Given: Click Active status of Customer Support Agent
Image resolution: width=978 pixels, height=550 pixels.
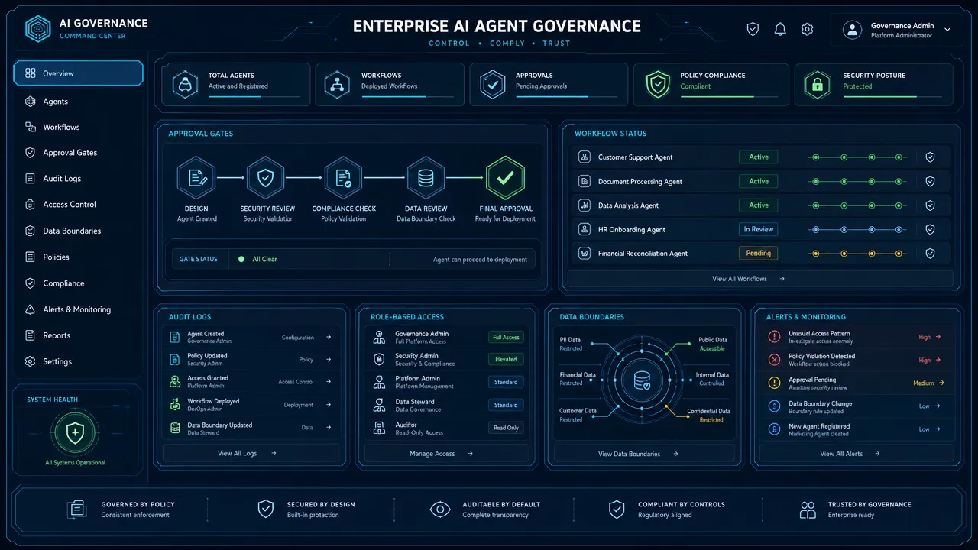Looking at the screenshot, I should pyautogui.click(x=758, y=157).
